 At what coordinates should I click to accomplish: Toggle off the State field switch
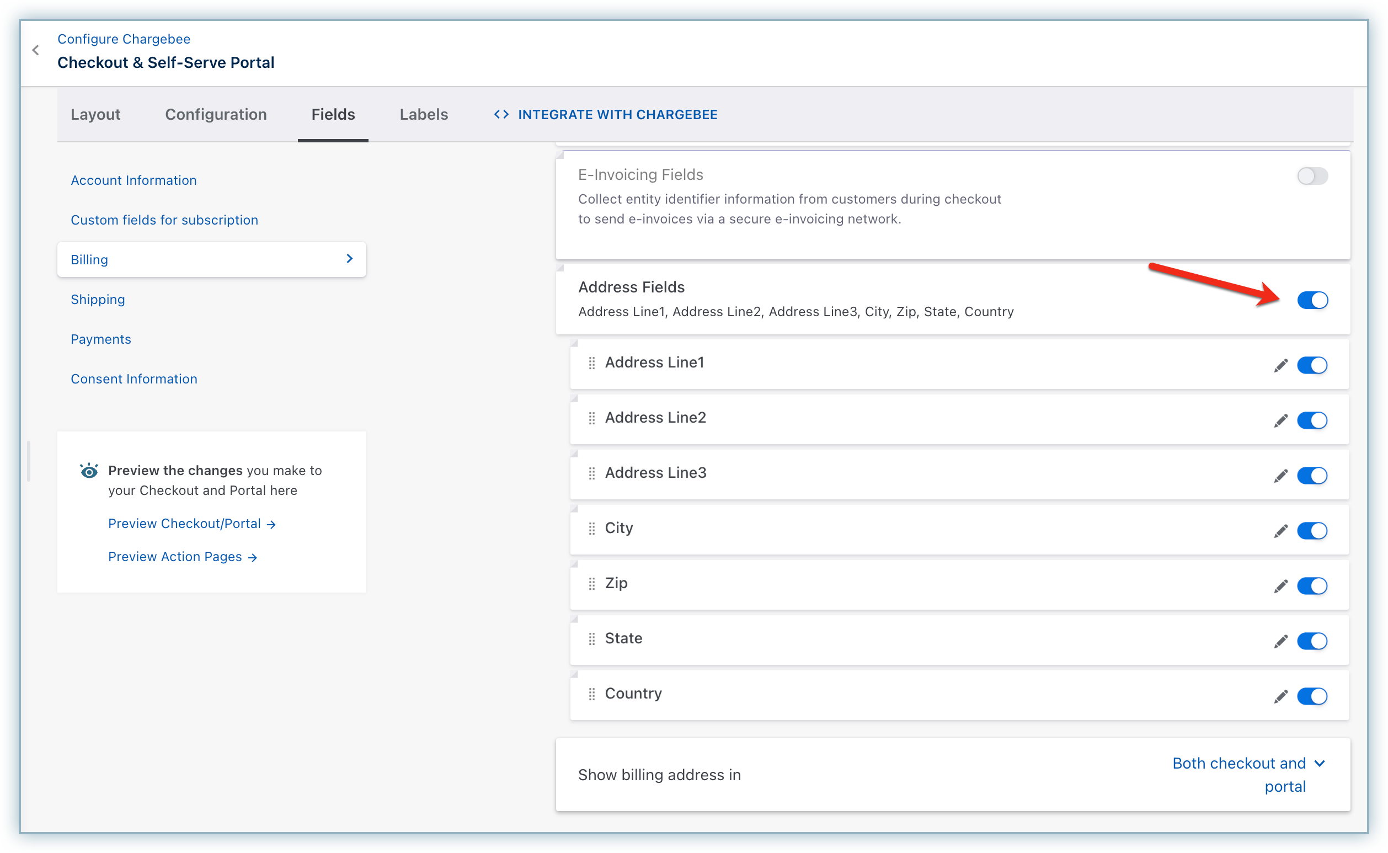pyautogui.click(x=1312, y=641)
